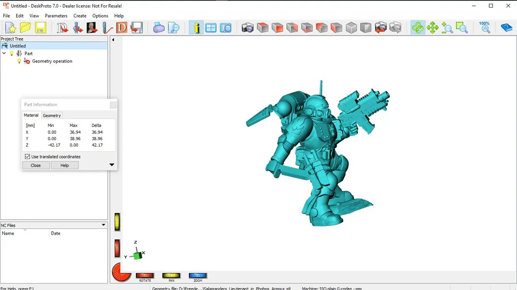Viewport: 517px width, 290px height.
Task: Open the NC Files dropdown arrow
Action: pos(103,225)
